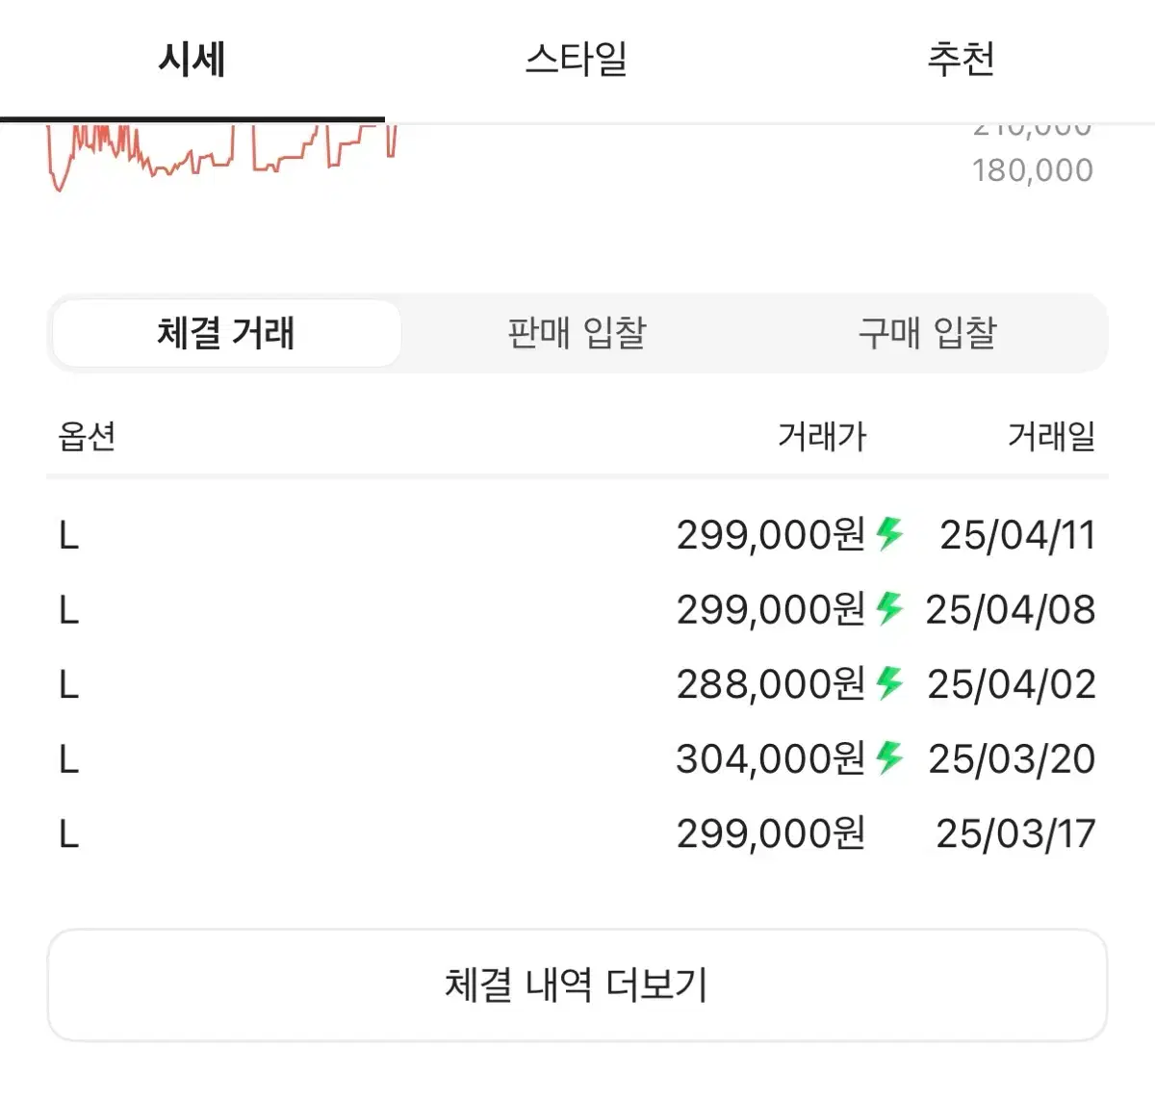Click the red price history chart
Screen dimensions: 1155x1101
(221, 154)
